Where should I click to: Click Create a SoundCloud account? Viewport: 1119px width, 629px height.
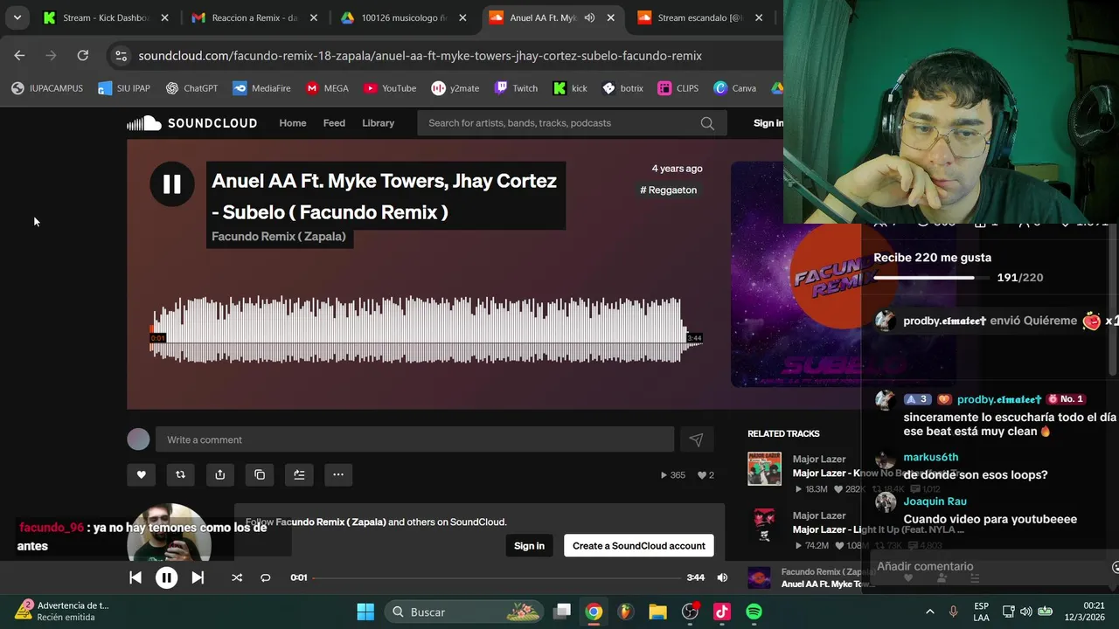pos(639,546)
